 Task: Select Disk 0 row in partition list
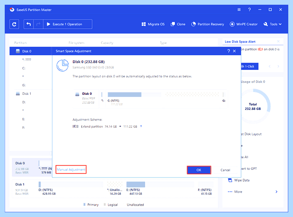(31, 51)
